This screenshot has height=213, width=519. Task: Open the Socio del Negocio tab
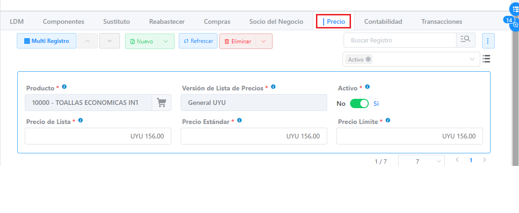tap(276, 21)
